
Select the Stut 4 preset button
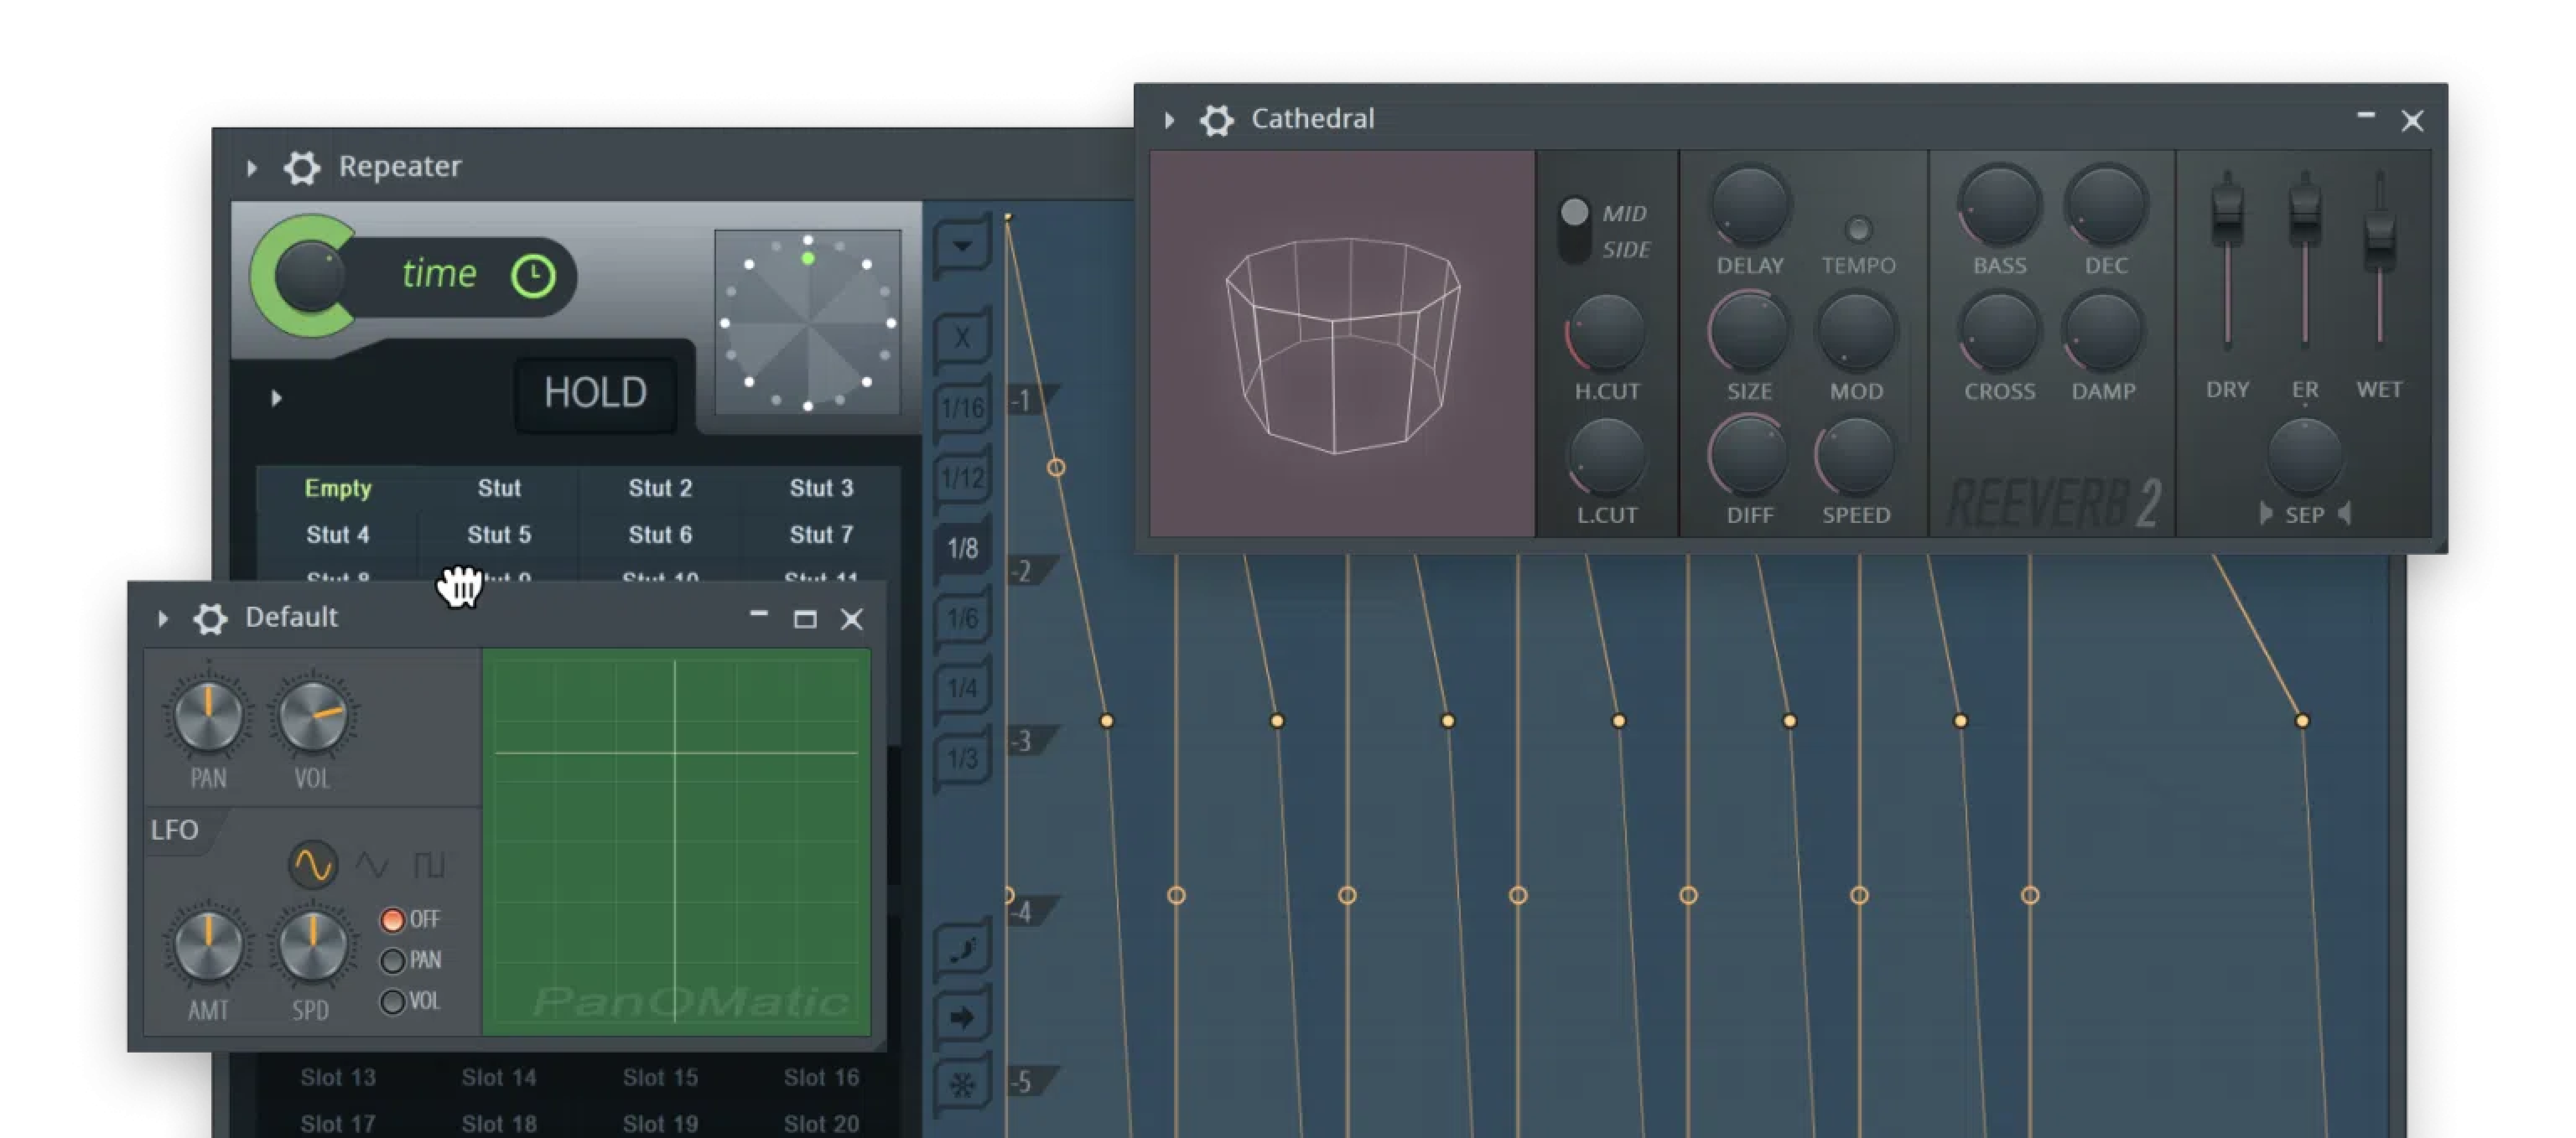click(x=338, y=535)
